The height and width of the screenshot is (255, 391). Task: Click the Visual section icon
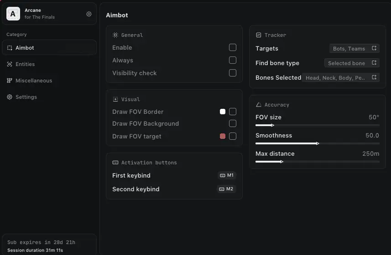pos(115,99)
